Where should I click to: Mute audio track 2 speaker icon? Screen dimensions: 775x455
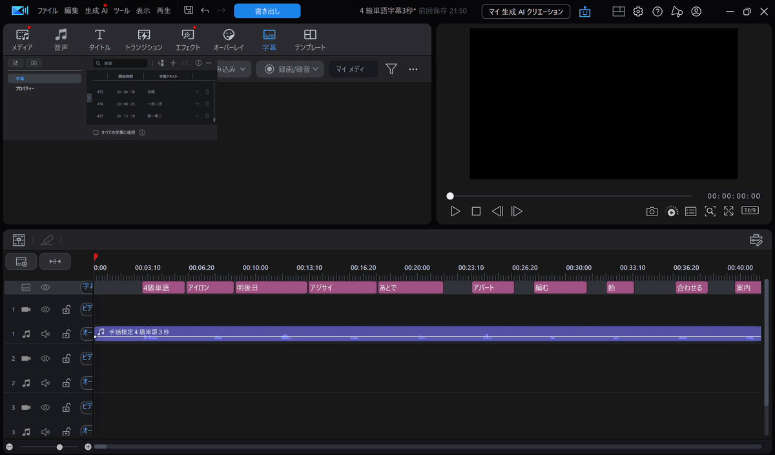pyautogui.click(x=45, y=383)
